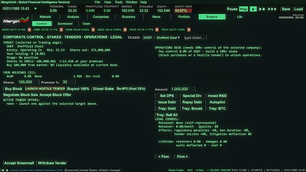Image resolution: width=306 pixels, height=172 pixels.
Task: Click Accept Greenmail button
Action: coord(19,163)
